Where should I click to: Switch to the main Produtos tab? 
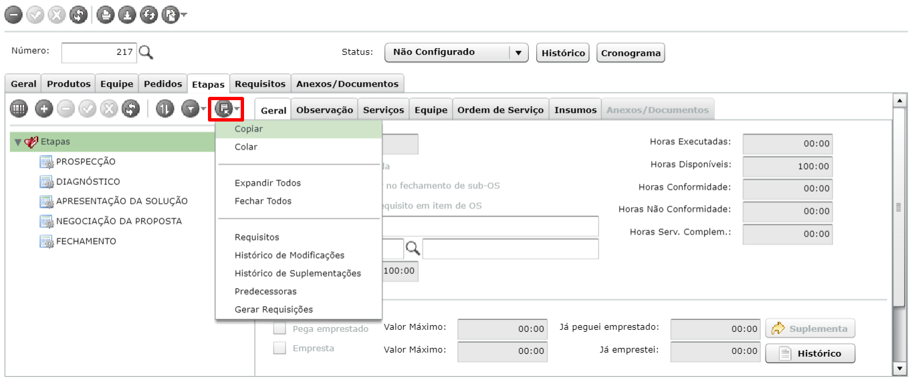click(68, 83)
